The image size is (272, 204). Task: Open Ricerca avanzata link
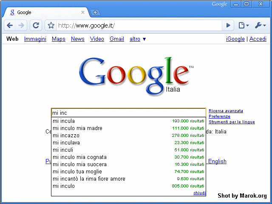[226, 111]
